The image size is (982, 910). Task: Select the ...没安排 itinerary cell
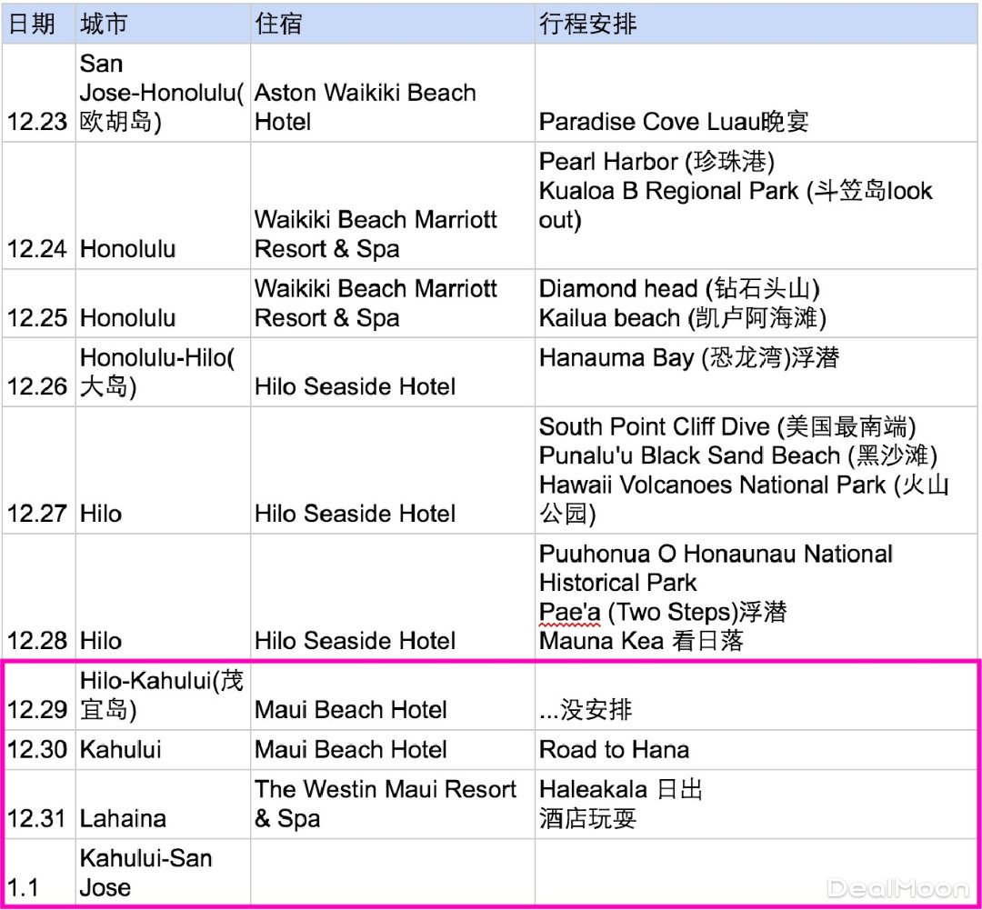click(755, 709)
